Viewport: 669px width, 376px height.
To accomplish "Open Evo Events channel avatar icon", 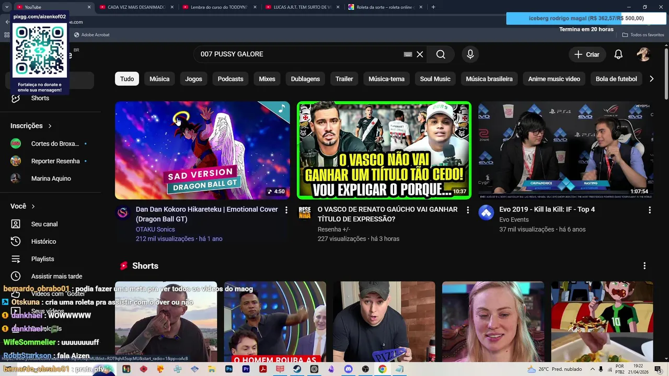I will pos(486,213).
